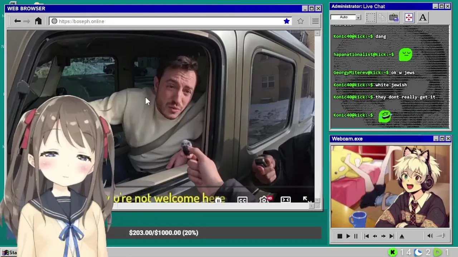Click the filled blue bookmark star
The height and width of the screenshot is (257, 458).
287,21
